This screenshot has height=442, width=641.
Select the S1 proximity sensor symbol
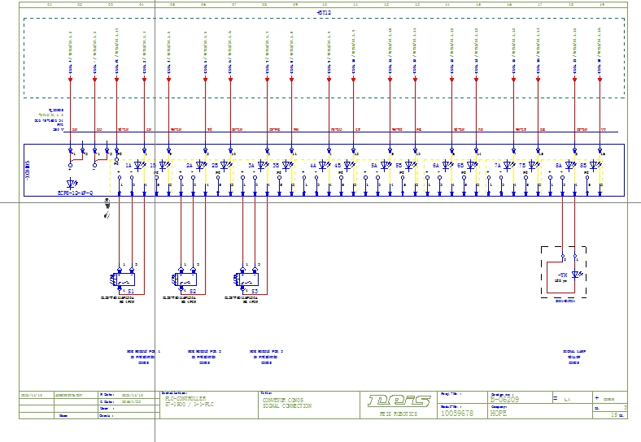(123, 279)
